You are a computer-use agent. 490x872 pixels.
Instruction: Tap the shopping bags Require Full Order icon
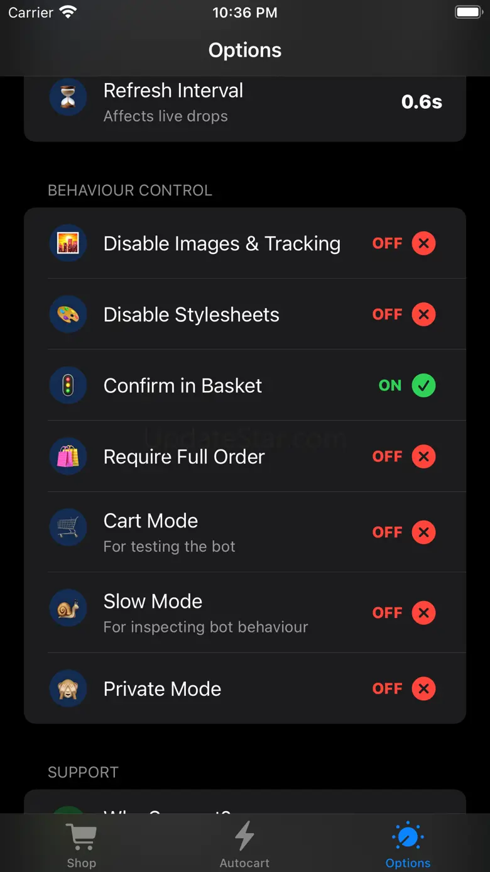(68, 456)
